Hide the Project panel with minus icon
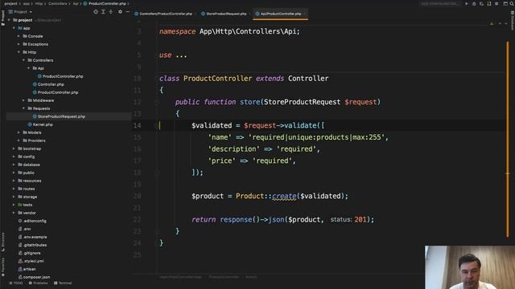The width and height of the screenshot is (515, 289). 127,12
